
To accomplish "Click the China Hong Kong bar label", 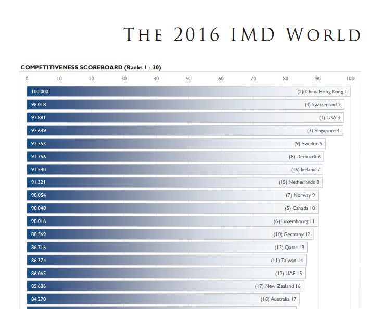I will pyautogui.click(x=322, y=92).
